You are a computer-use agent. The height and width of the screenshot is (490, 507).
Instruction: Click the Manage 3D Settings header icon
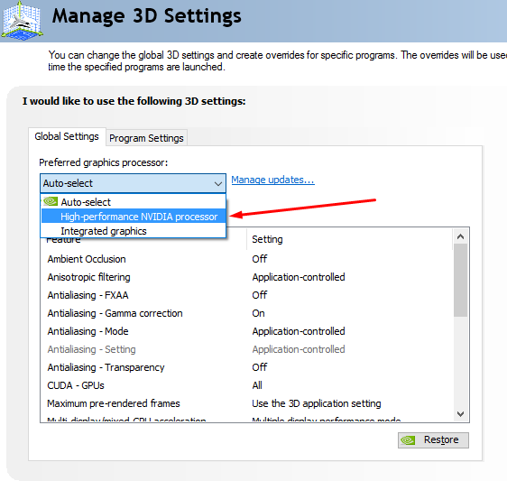coord(22,21)
